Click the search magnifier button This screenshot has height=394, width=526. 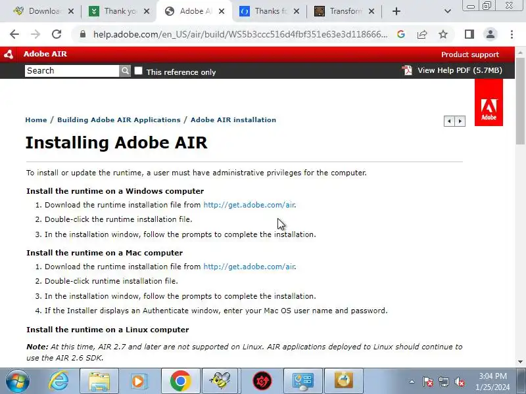coord(125,71)
